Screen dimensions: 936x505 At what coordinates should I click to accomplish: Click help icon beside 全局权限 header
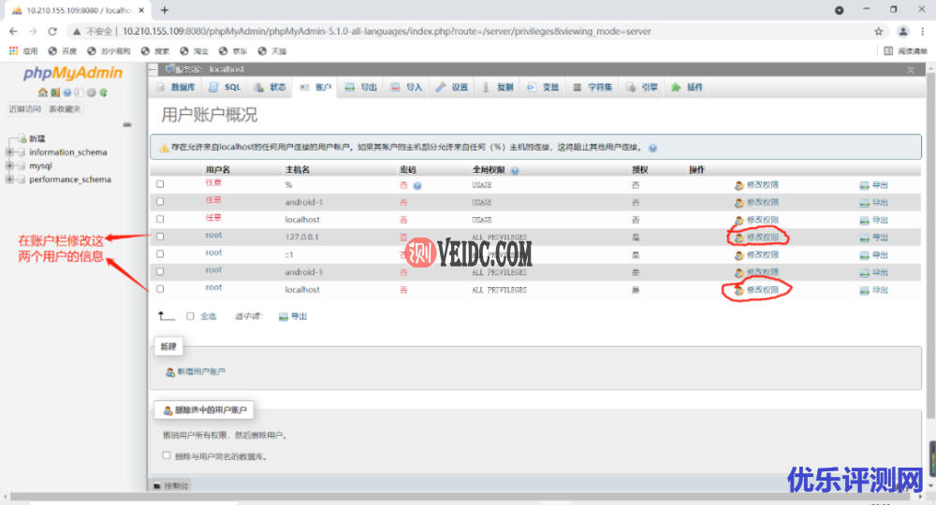click(x=515, y=170)
